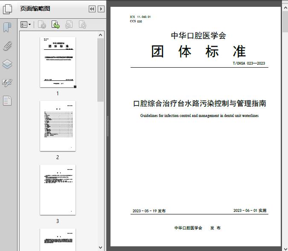The height and width of the screenshot is (251, 288).
Task: Click the panel splitter grip handle
Action: 108,126
